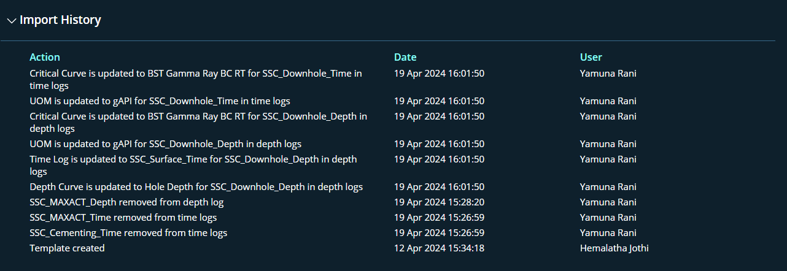Screen dimensions: 787x271
Task: Select UOM gAPI entry for SSC_Downhole_Time
Action: pos(160,101)
